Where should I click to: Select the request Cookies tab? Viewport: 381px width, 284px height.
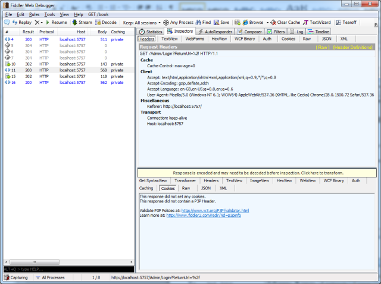point(288,39)
